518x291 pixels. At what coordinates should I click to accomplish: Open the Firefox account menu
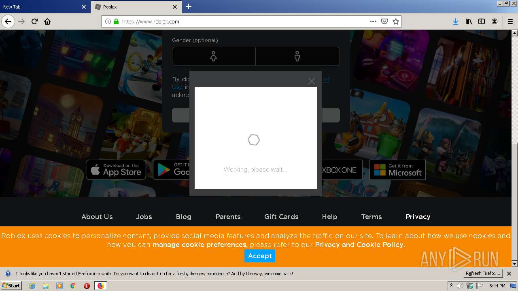point(495,21)
